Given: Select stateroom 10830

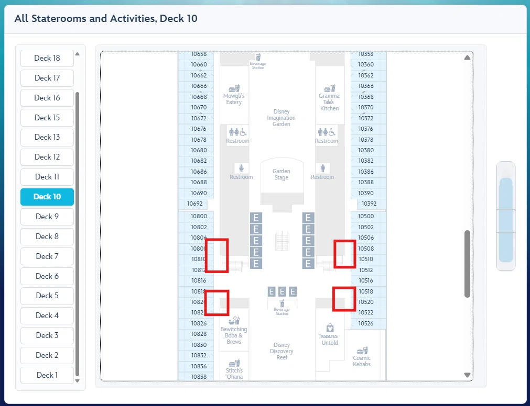Looking at the screenshot, I should 196,345.
